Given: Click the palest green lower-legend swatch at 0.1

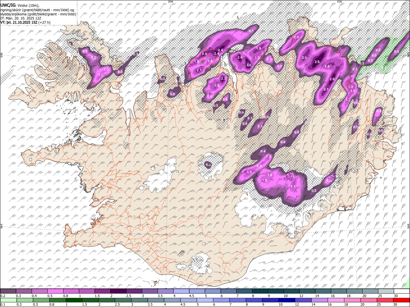Looking at the screenshot, I should pyautogui.click(x=8, y=300).
